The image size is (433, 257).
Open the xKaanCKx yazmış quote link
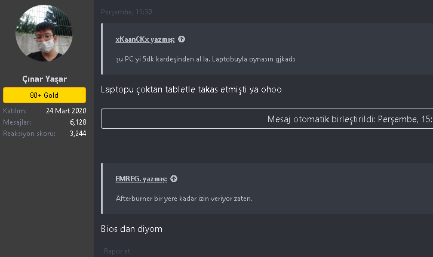[145, 39]
